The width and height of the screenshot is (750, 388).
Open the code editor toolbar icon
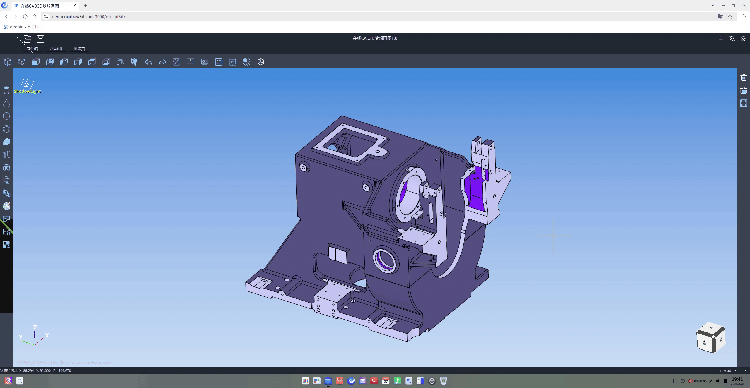pos(204,62)
